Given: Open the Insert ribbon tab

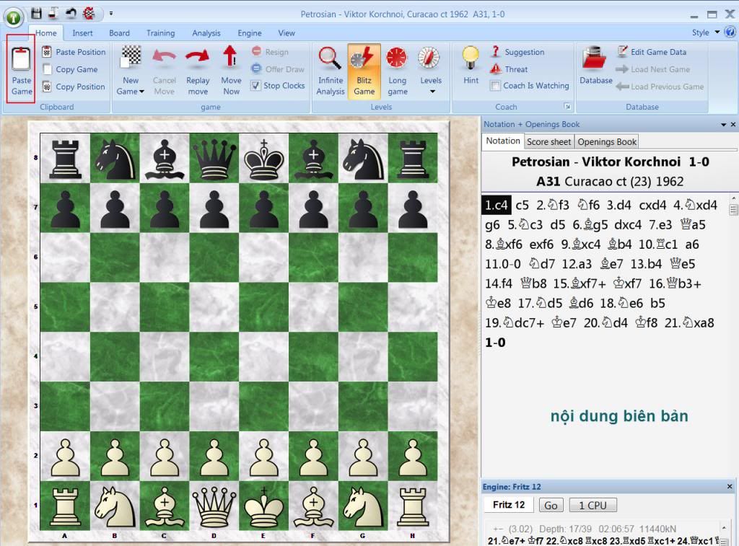Looking at the screenshot, I should [x=82, y=33].
